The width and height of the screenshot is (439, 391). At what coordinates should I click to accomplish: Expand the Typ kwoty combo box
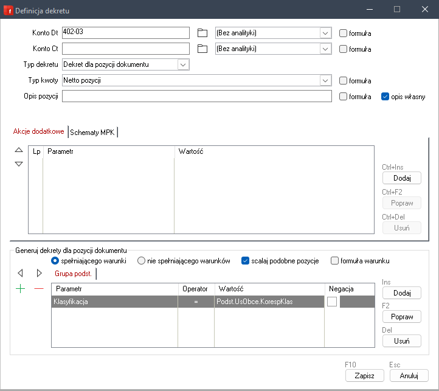(325, 80)
